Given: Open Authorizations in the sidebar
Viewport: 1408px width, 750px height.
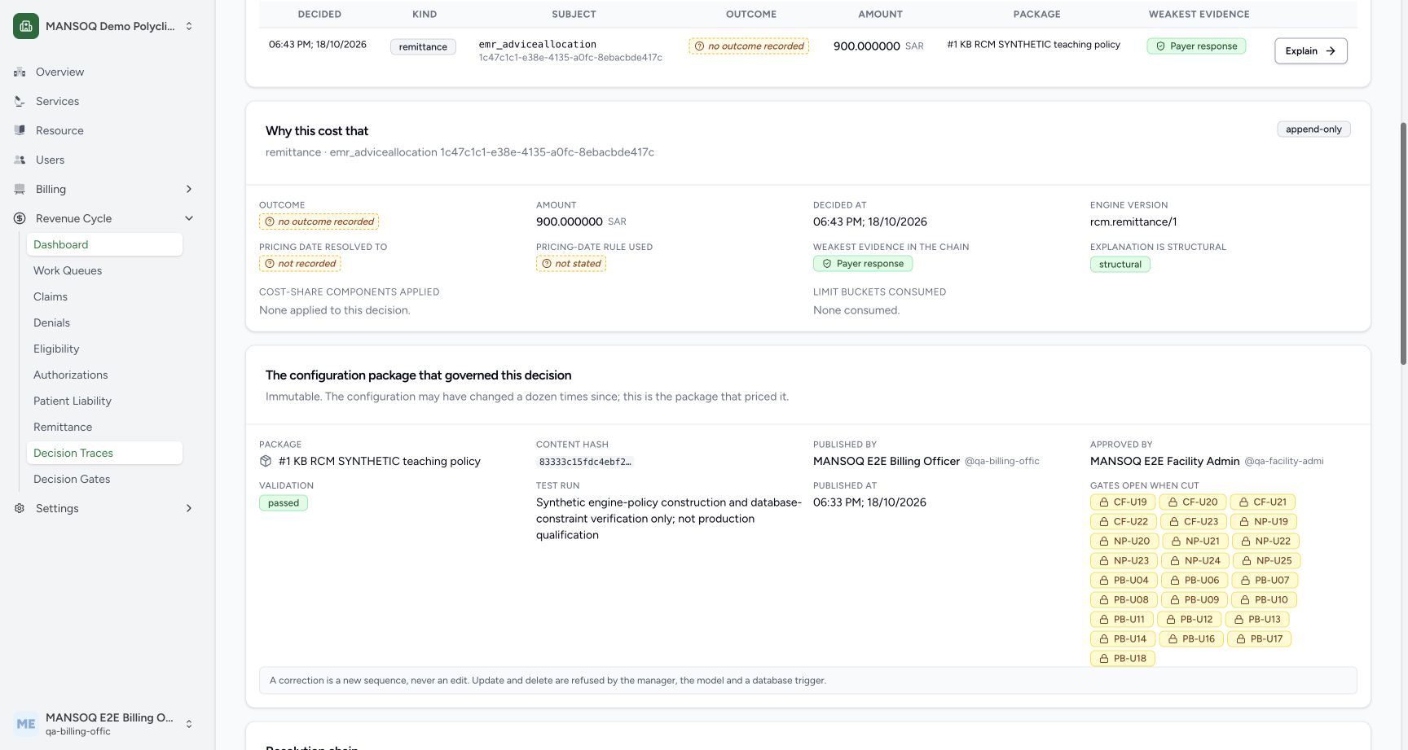Looking at the screenshot, I should tap(104, 375).
